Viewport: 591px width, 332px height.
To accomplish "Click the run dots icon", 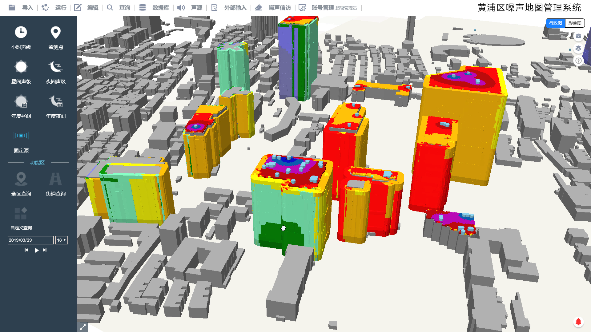I will 45,8.
